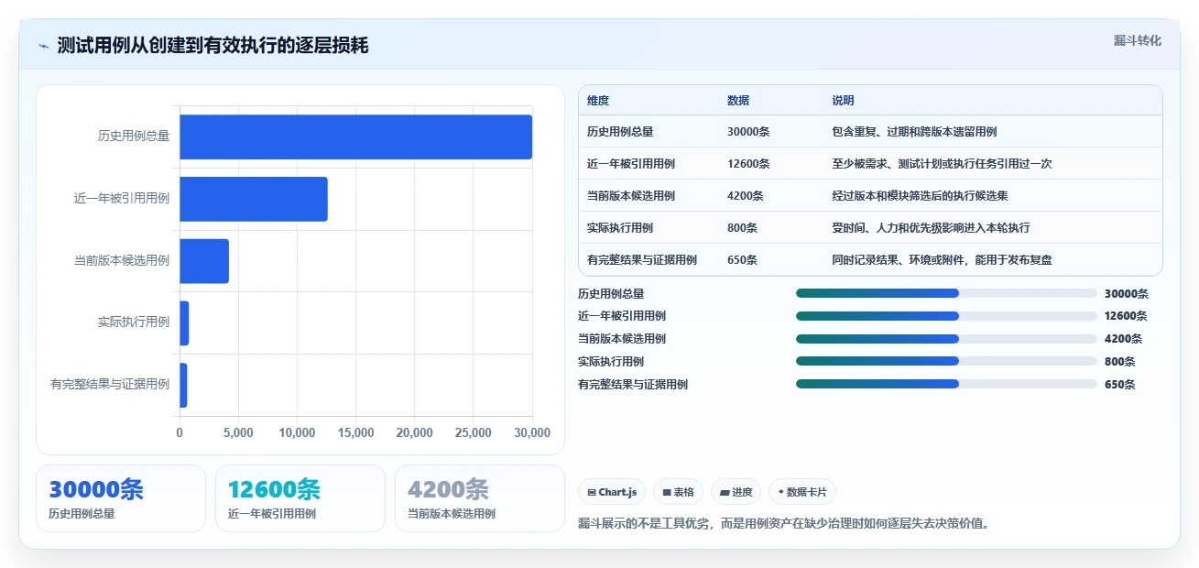Click the 30000条 data card
Image resolution: width=1199 pixels, height=568 pixels.
(121, 498)
